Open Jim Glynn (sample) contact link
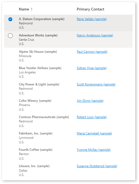This screenshot has width=139, height=184. [90, 101]
